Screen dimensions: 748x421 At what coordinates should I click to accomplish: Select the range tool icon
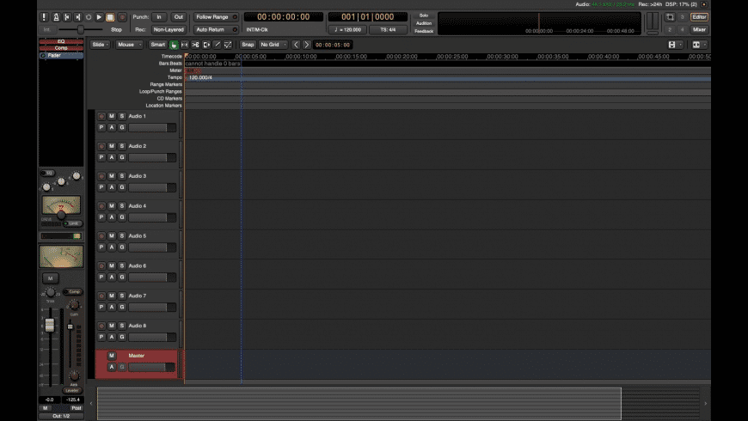tap(185, 45)
